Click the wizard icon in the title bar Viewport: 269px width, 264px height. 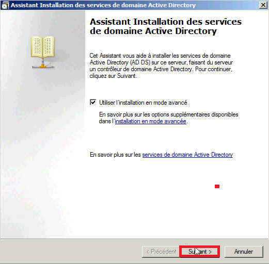coord(5,5)
